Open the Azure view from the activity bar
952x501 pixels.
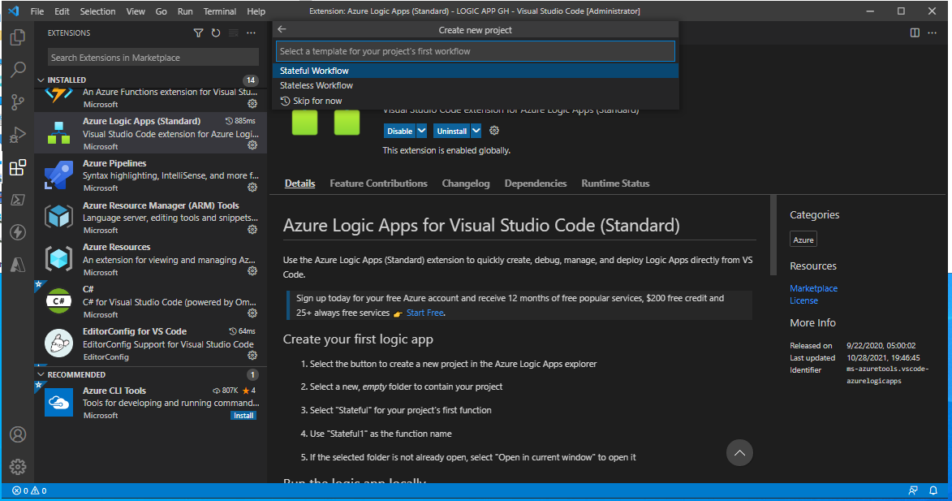[x=18, y=266]
